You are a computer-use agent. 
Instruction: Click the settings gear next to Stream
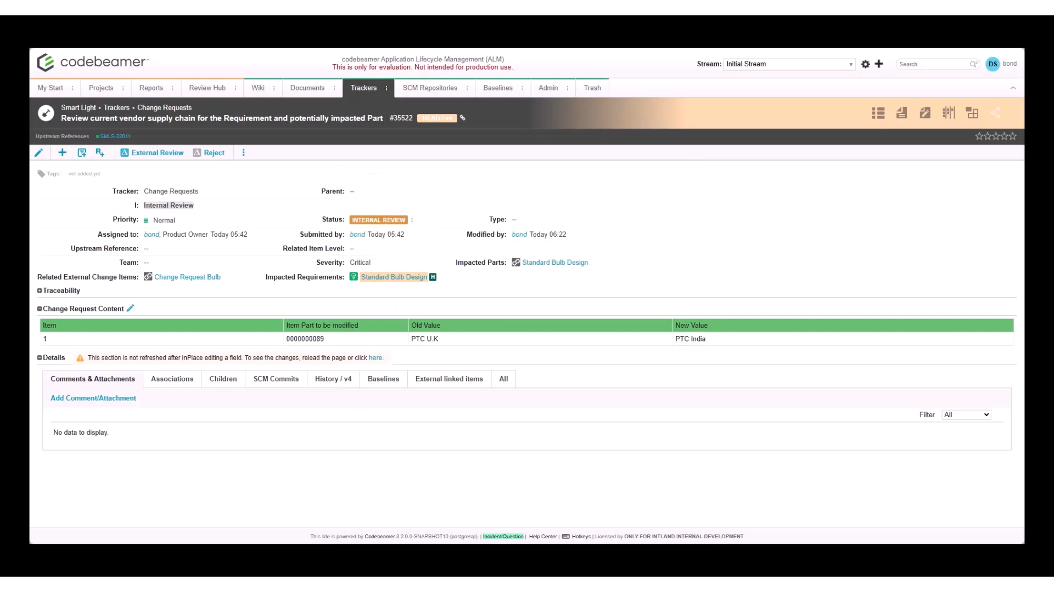coord(866,64)
